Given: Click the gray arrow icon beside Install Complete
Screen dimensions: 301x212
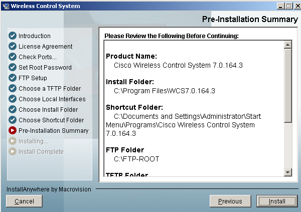Looking at the screenshot, I should (x=13, y=152).
